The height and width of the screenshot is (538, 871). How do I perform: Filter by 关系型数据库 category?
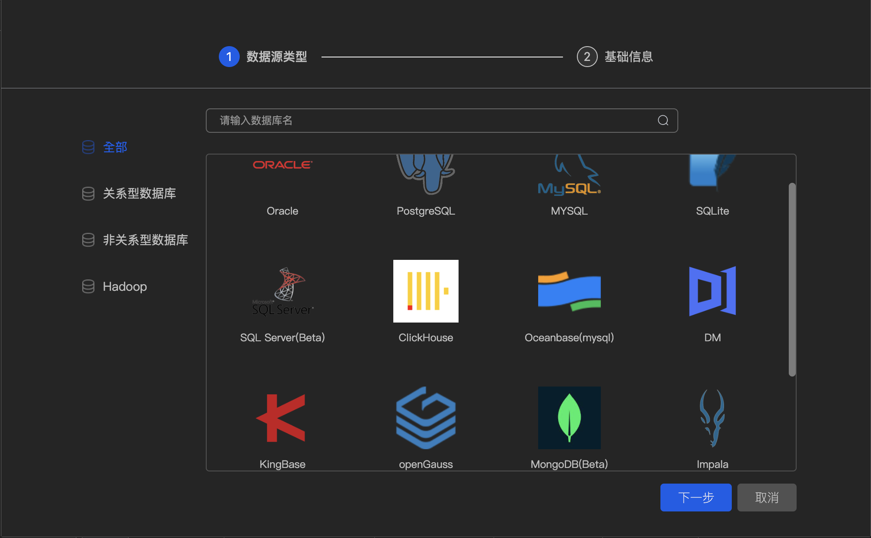139,193
